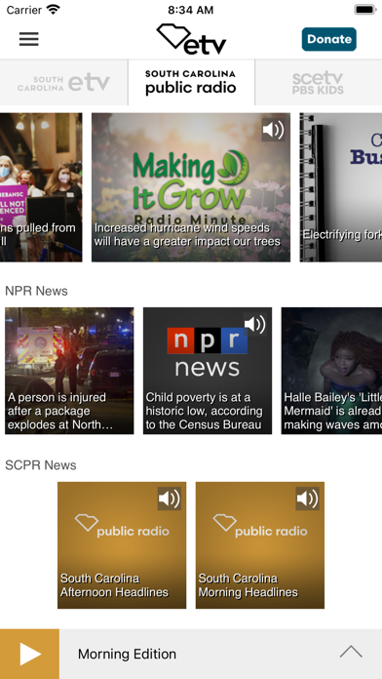Click the Donate button

pos(329,39)
